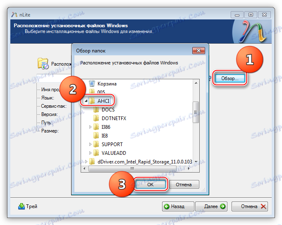Image resolution: width=282 pixels, height=225 pixels.
Task: Click the red X icon on Отмена
Action: [x=263, y=206]
